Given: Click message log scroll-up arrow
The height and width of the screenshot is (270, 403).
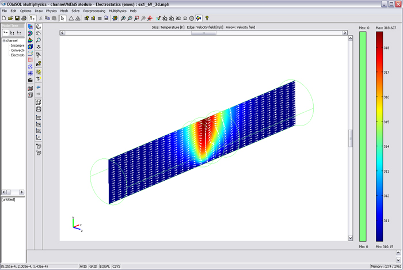Looking at the screenshot, I should pos(398,253).
